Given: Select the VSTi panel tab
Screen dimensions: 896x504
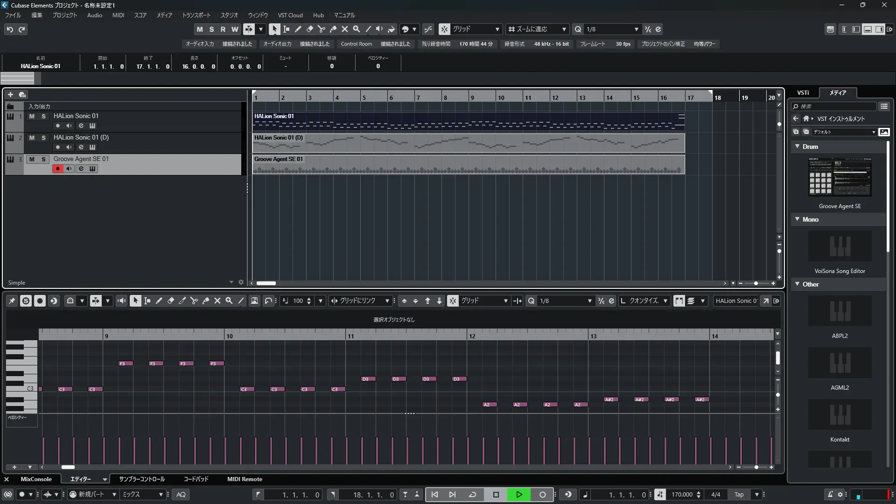Looking at the screenshot, I should click(803, 93).
